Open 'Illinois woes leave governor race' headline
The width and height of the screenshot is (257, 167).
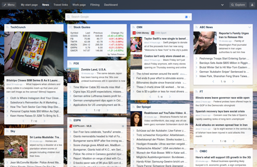pos(222,98)
